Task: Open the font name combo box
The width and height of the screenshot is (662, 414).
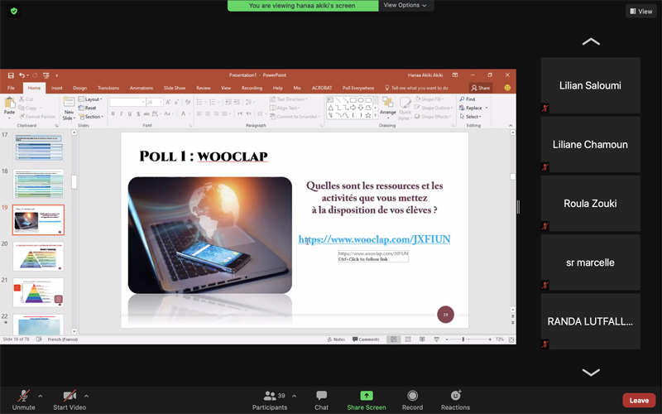Action: coord(127,102)
